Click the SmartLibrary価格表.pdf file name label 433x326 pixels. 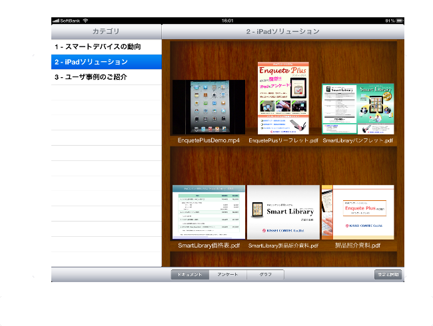point(209,245)
